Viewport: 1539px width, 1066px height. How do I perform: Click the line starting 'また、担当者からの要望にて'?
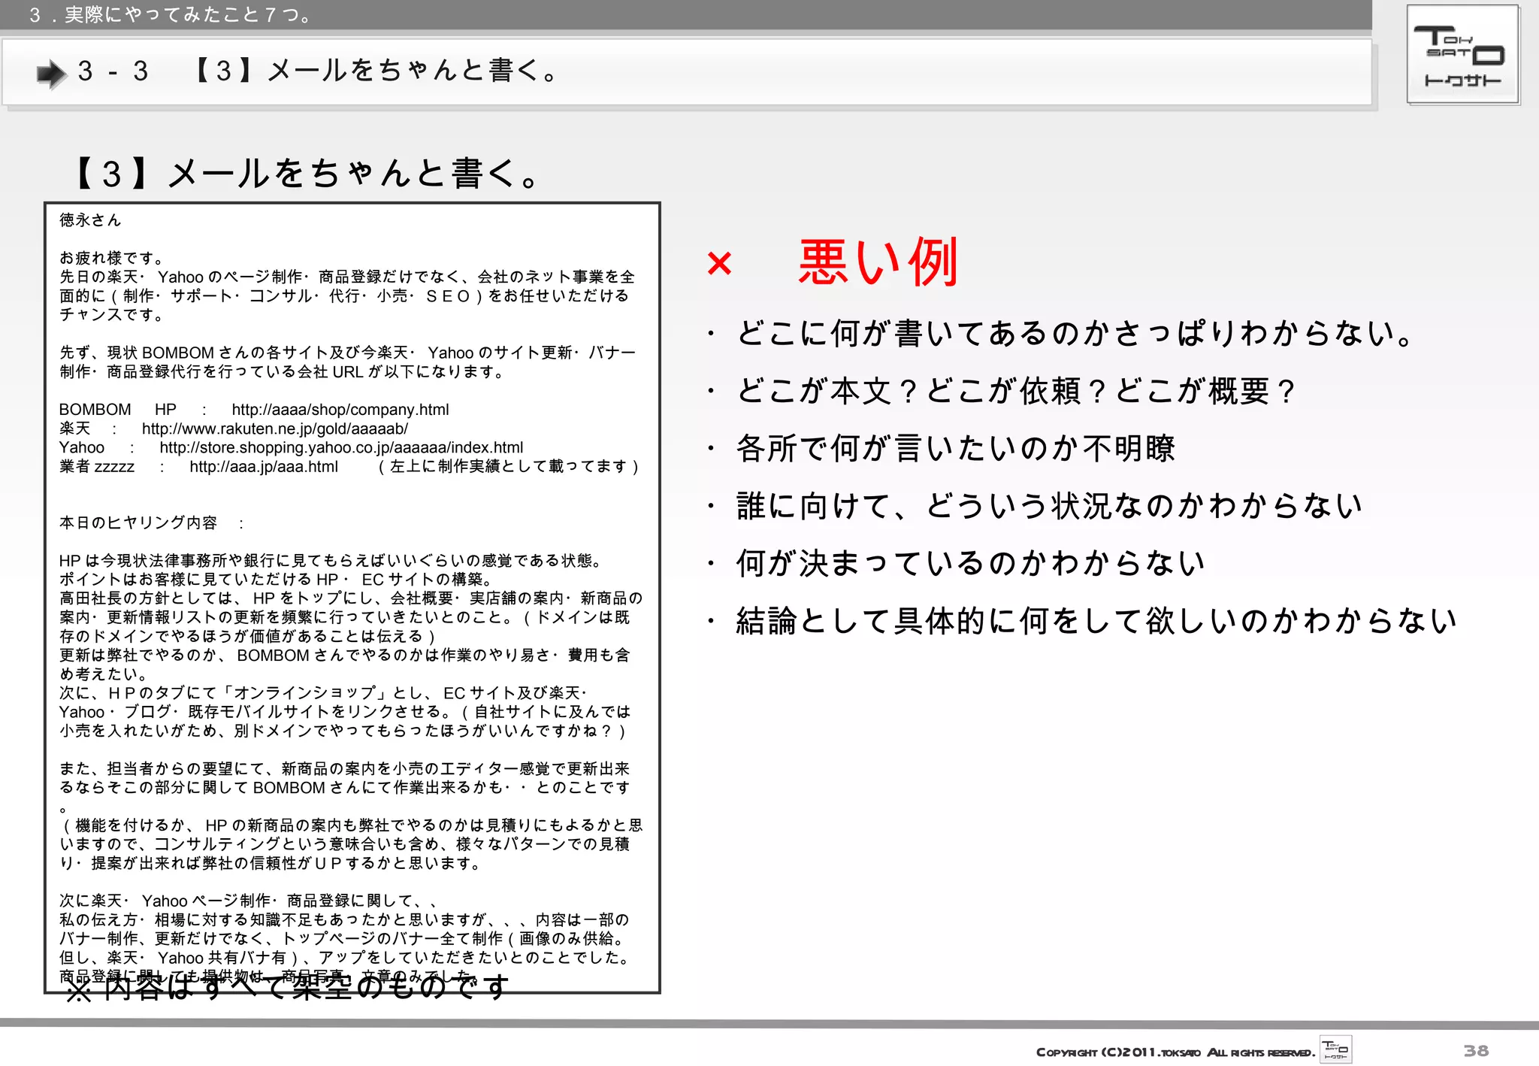tap(344, 768)
